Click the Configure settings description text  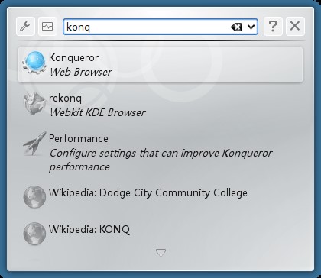tap(160, 160)
